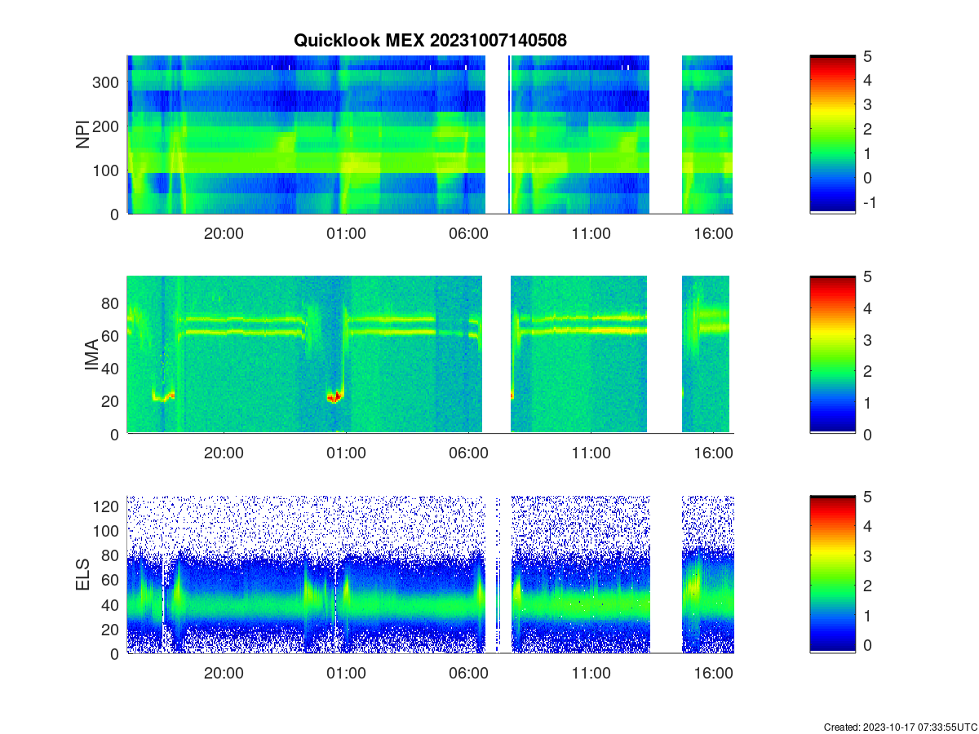Click the NPI colorbar
This screenshot has width=979, height=734.
point(833,135)
